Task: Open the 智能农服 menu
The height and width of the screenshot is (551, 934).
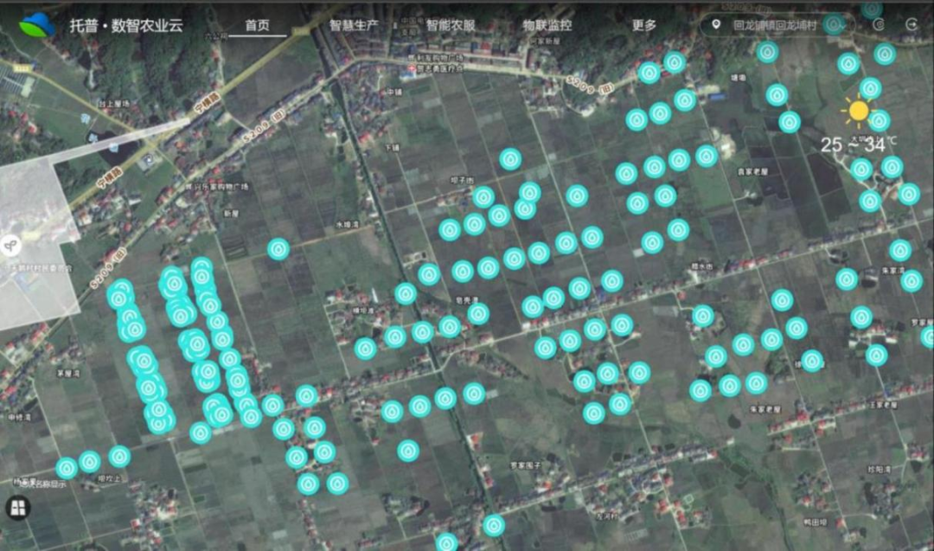Action: [x=451, y=25]
